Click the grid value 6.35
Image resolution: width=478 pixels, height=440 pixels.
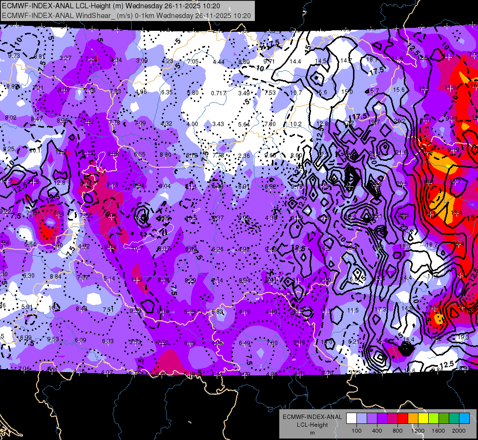tap(167, 92)
